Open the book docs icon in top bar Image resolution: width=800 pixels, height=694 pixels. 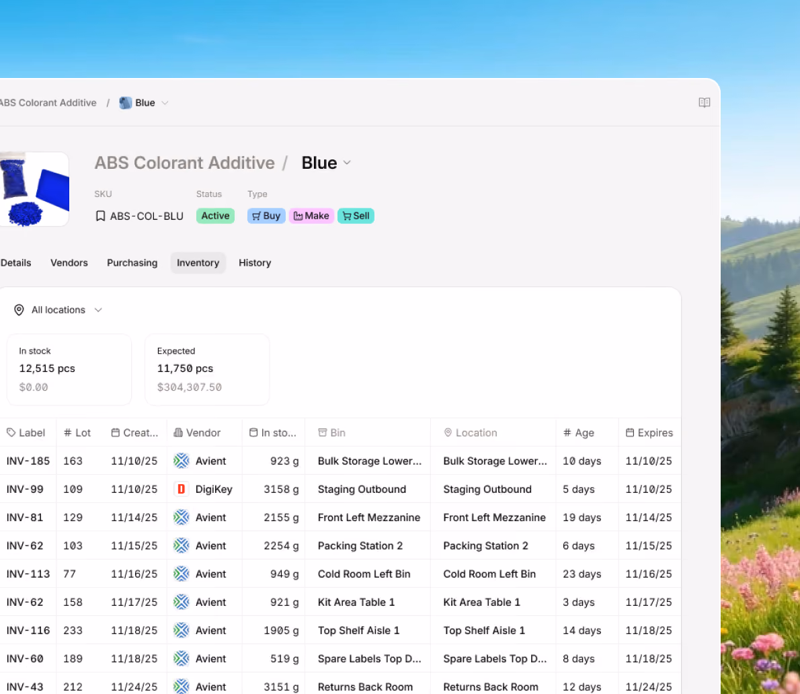point(704,103)
